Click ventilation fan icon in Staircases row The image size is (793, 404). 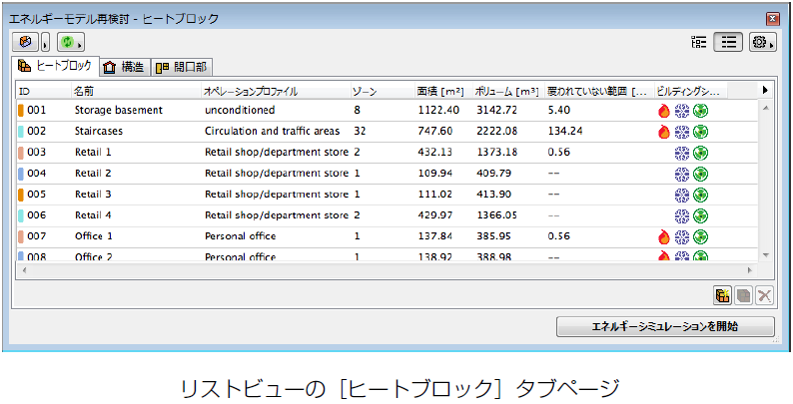pyautogui.click(x=700, y=132)
